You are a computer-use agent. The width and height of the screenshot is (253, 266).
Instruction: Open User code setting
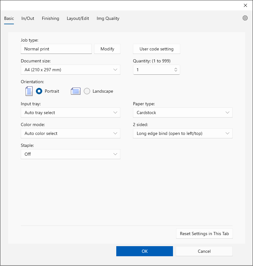tap(156, 49)
